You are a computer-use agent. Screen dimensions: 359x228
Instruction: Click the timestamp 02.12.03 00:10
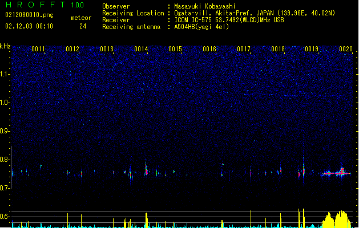coord(29,26)
